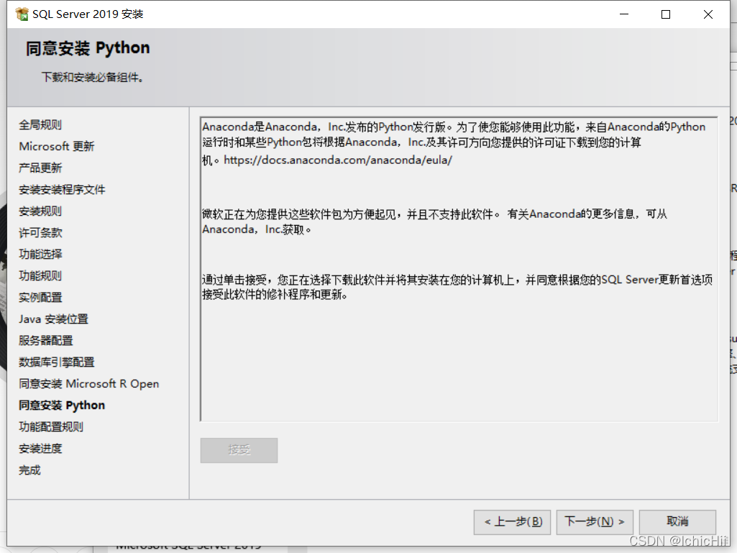This screenshot has height=553, width=737.
Task: Click the 下载和安装必备组件 subtitle
Action: click(x=93, y=78)
